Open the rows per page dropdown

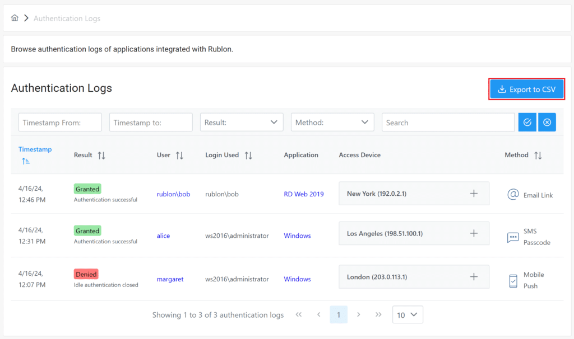(x=408, y=315)
